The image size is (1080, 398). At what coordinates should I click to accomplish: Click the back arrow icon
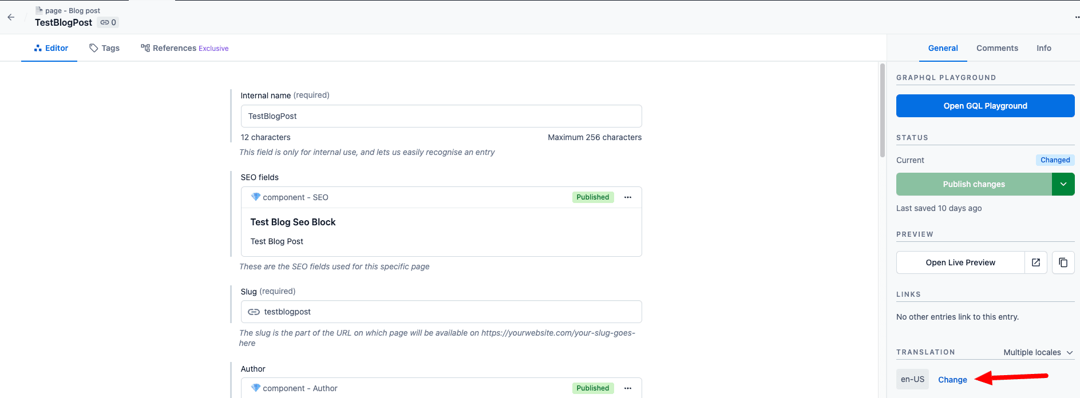tap(11, 17)
